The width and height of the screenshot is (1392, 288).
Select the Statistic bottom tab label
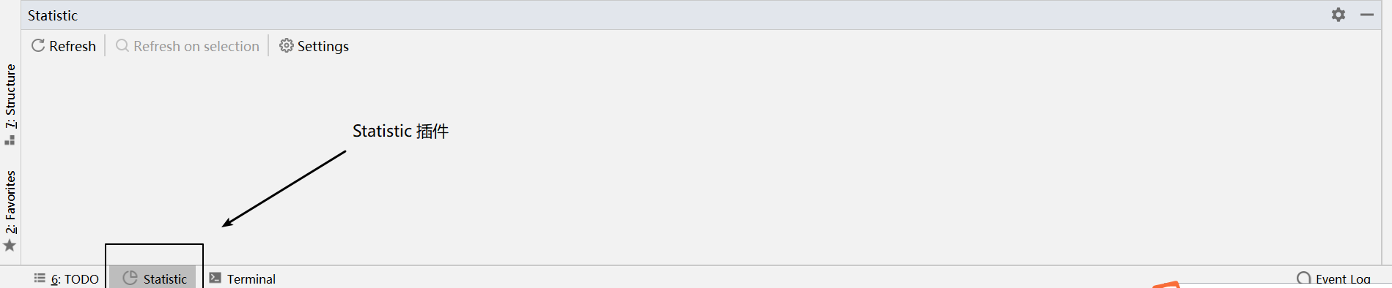165,279
